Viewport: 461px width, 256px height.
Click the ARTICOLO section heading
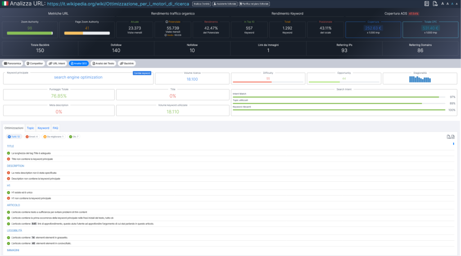point(14,205)
